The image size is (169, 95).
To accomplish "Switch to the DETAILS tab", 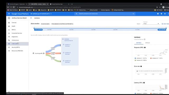I will tap(148, 43).
